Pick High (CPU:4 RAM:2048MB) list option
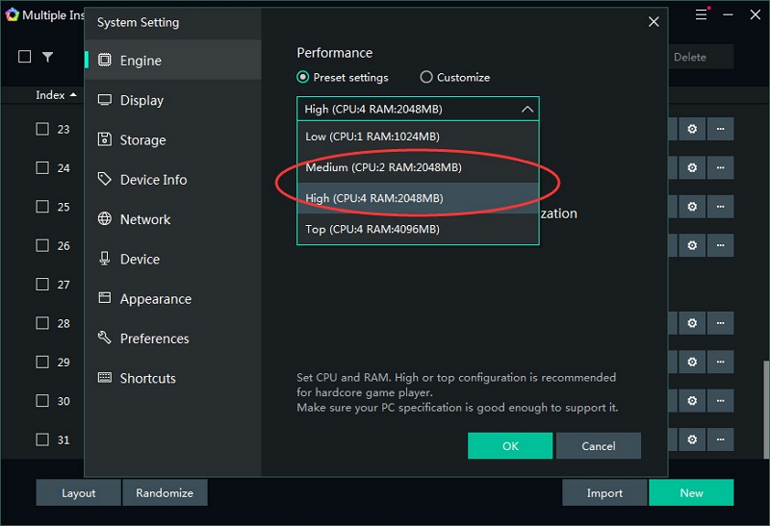The height and width of the screenshot is (526, 770). tap(418, 198)
